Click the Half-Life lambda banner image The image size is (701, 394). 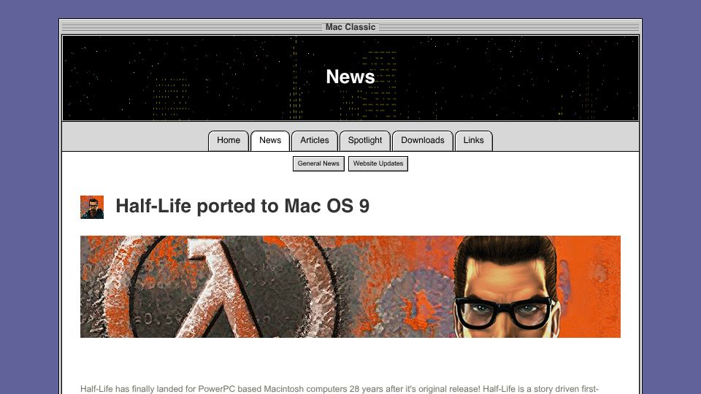point(350,287)
